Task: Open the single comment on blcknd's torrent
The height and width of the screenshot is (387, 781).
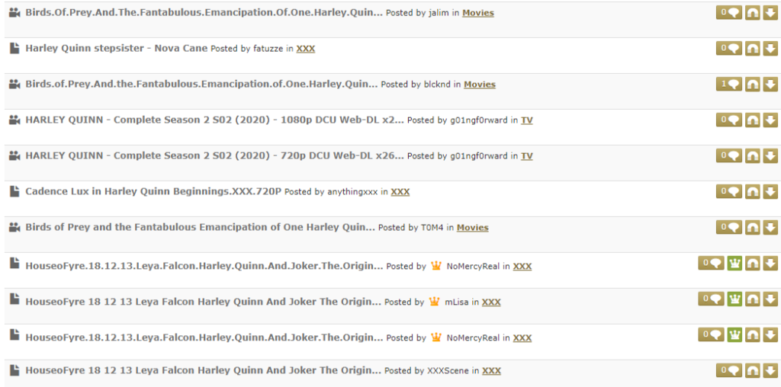Action: 729,85
